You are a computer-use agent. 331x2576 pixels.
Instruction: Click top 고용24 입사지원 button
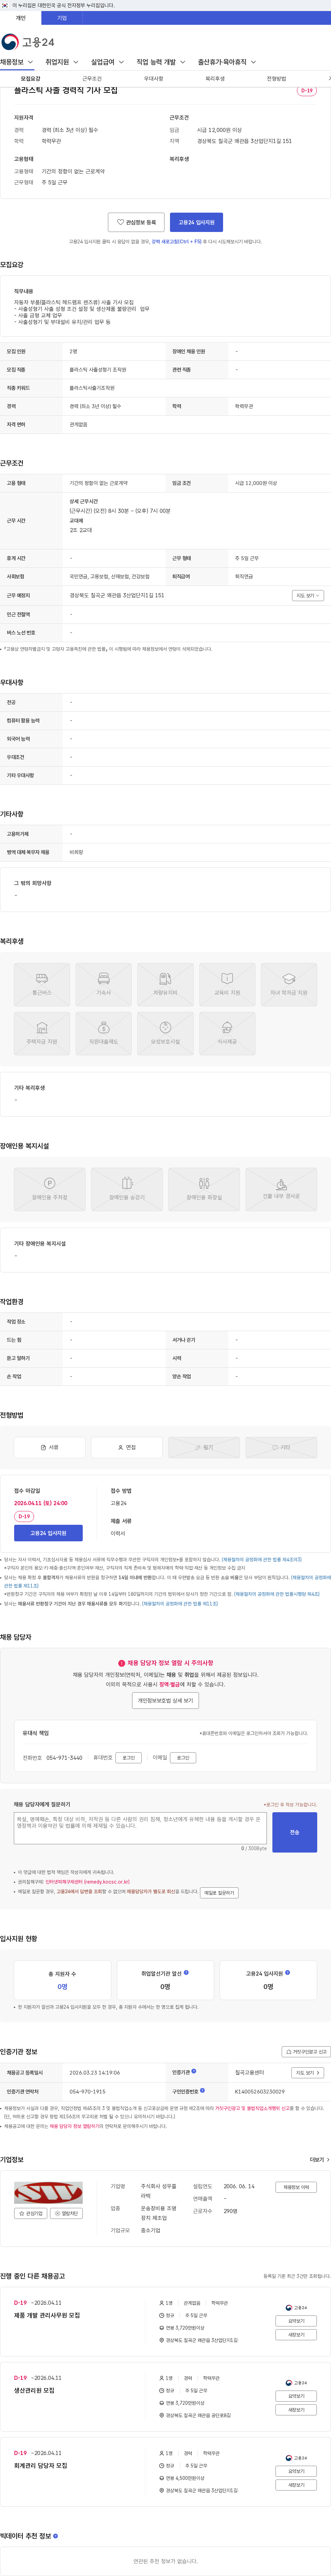tap(197, 222)
